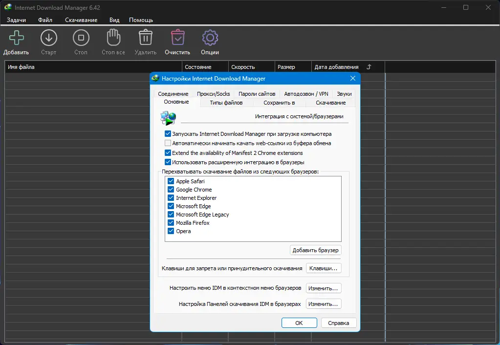Sort by Состояние column header

(205, 67)
